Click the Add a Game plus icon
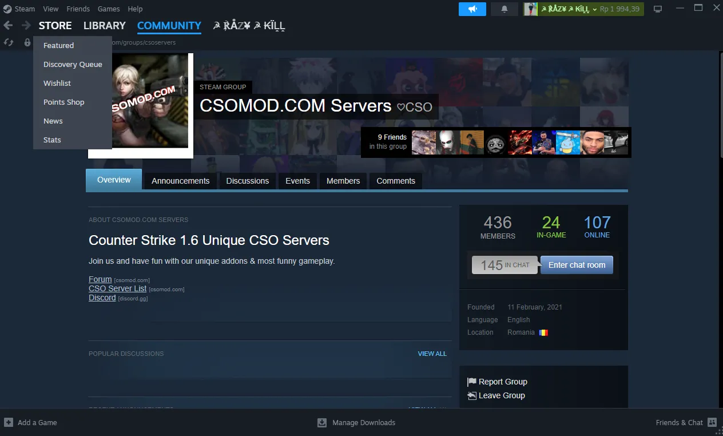Viewport: 723px width, 436px height. [9, 422]
